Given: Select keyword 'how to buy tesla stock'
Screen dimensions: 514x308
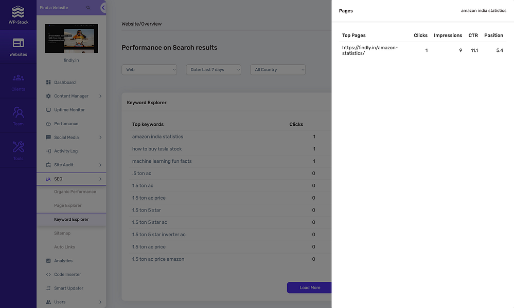Looking at the screenshot, I should 157,149.
